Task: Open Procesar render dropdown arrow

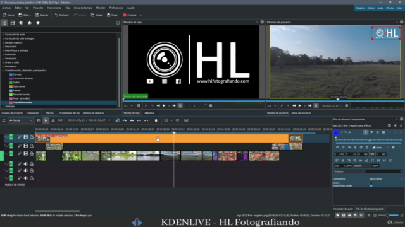Action: coord(140,15)
